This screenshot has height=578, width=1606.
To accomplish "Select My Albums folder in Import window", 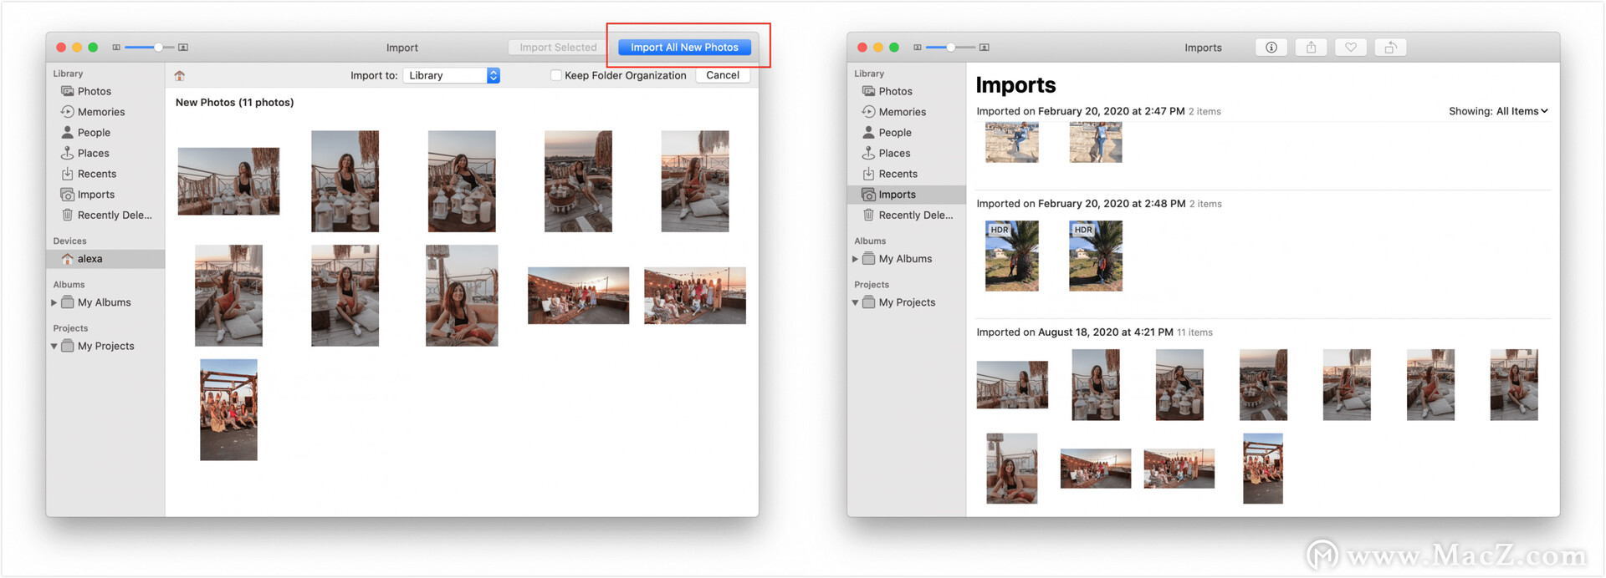I will 96,302.
